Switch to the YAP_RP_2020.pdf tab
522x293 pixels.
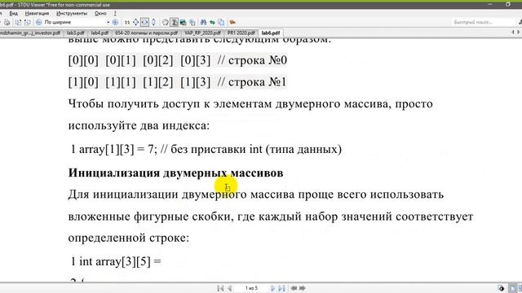coord(202,33)
